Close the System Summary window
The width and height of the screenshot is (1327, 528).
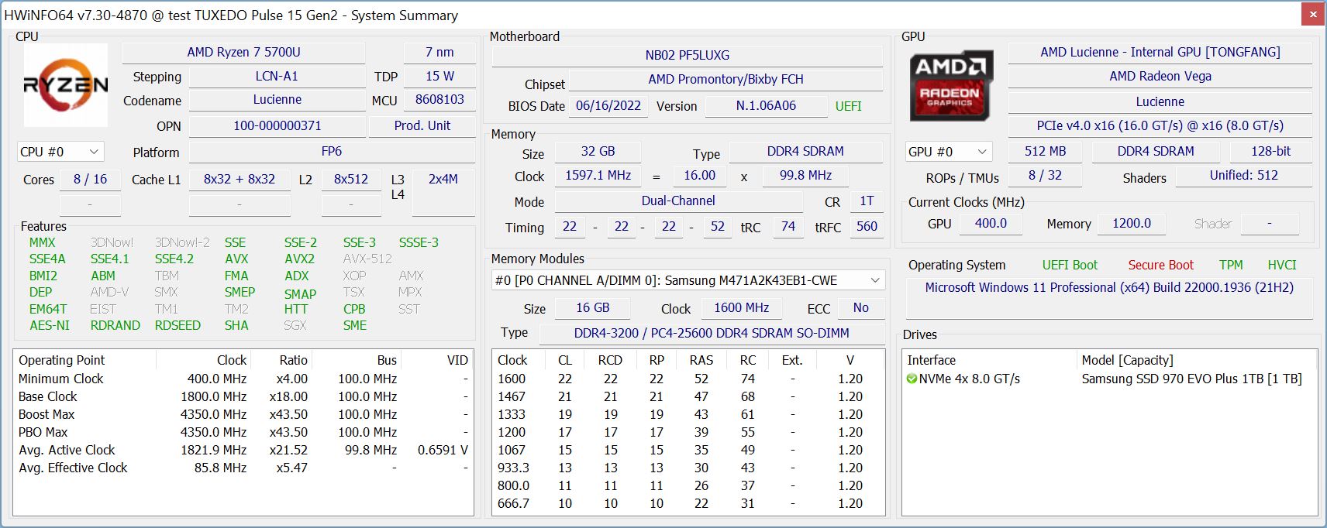1313,14
